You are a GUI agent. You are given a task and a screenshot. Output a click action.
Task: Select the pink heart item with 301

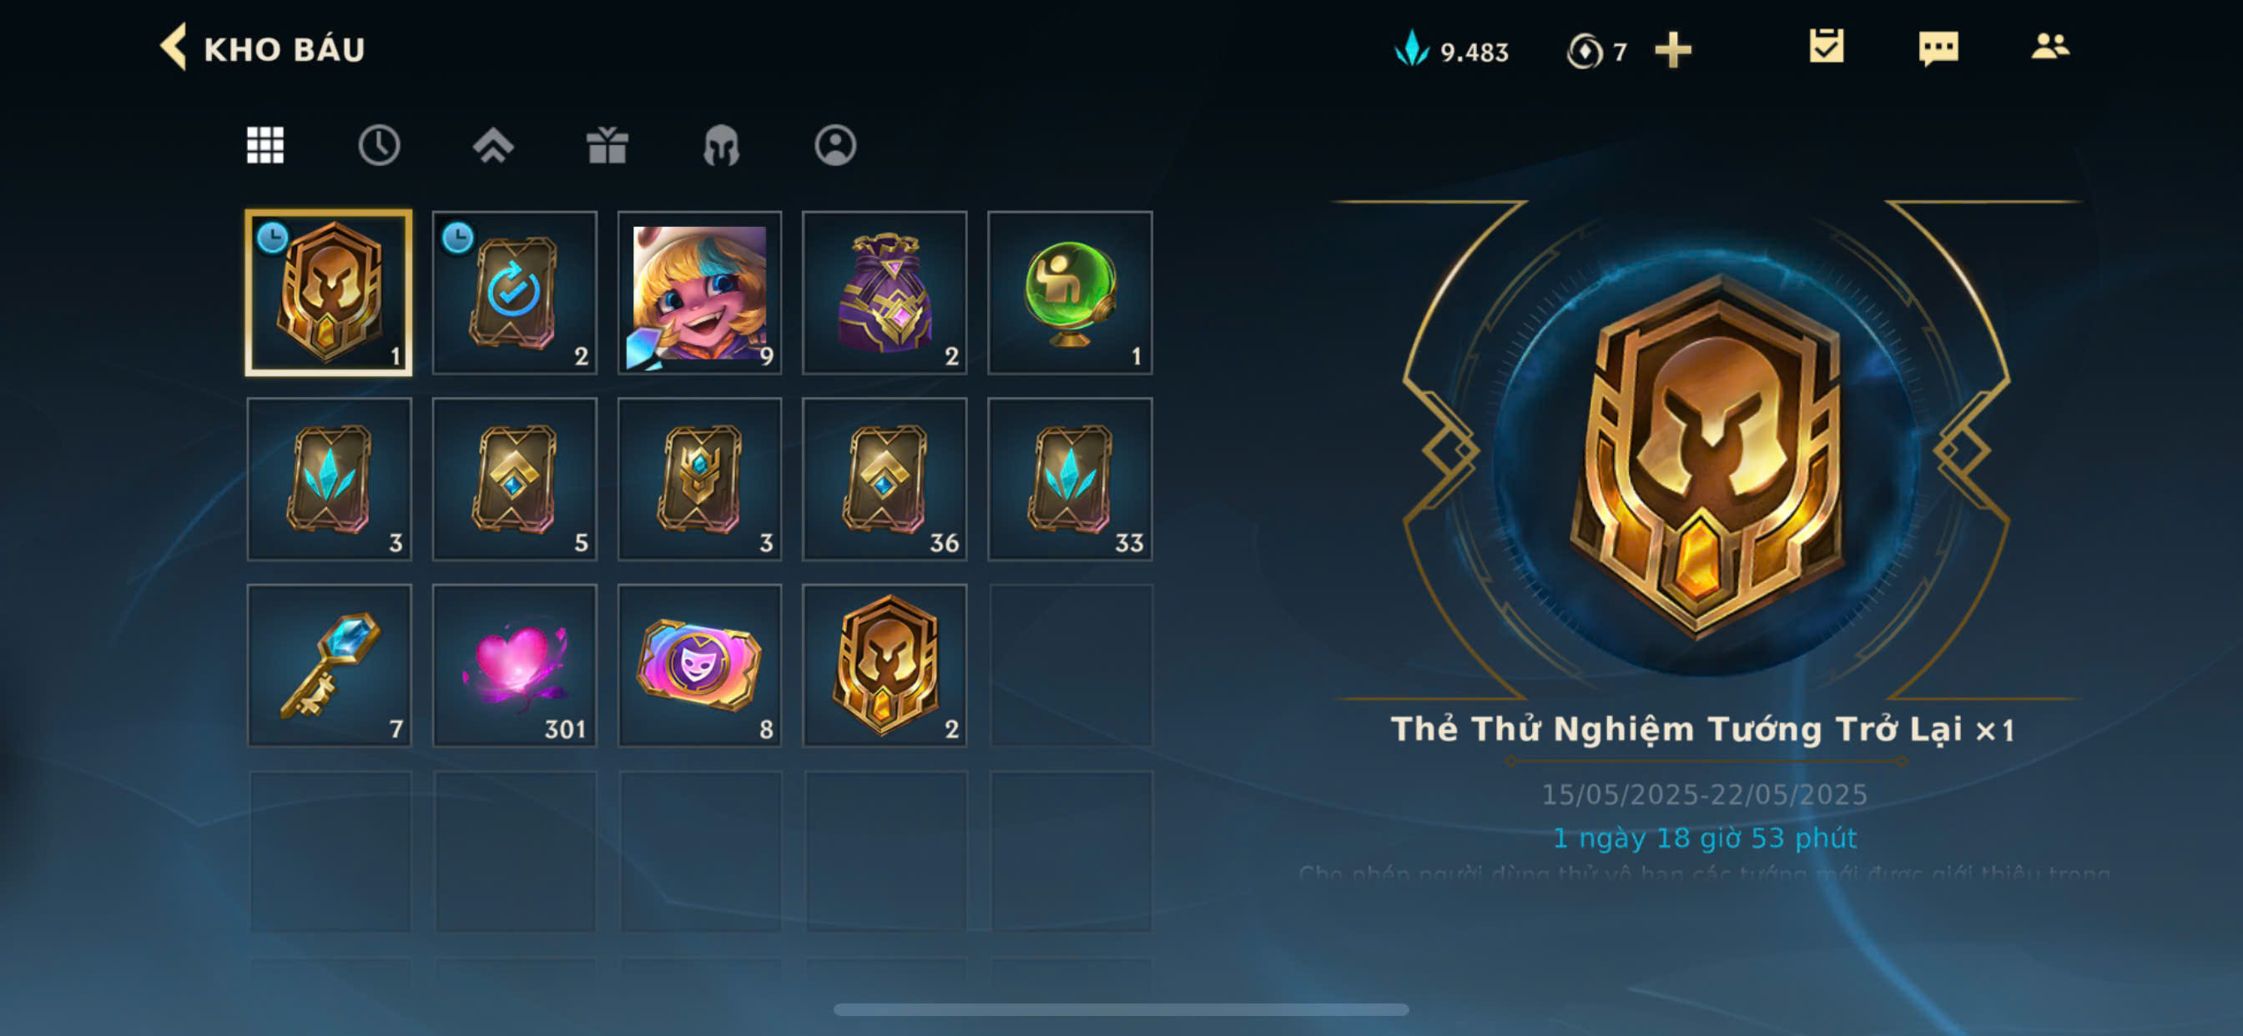pyautogui.click(x=515, y=666)
